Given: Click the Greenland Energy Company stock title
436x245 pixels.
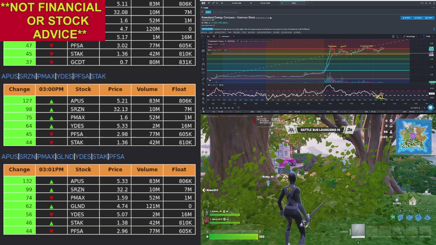Looking at the screenshot, I should coord(228,17).
